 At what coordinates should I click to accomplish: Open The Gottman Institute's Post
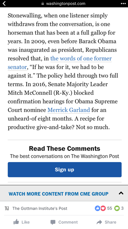[x=40, y=208]
